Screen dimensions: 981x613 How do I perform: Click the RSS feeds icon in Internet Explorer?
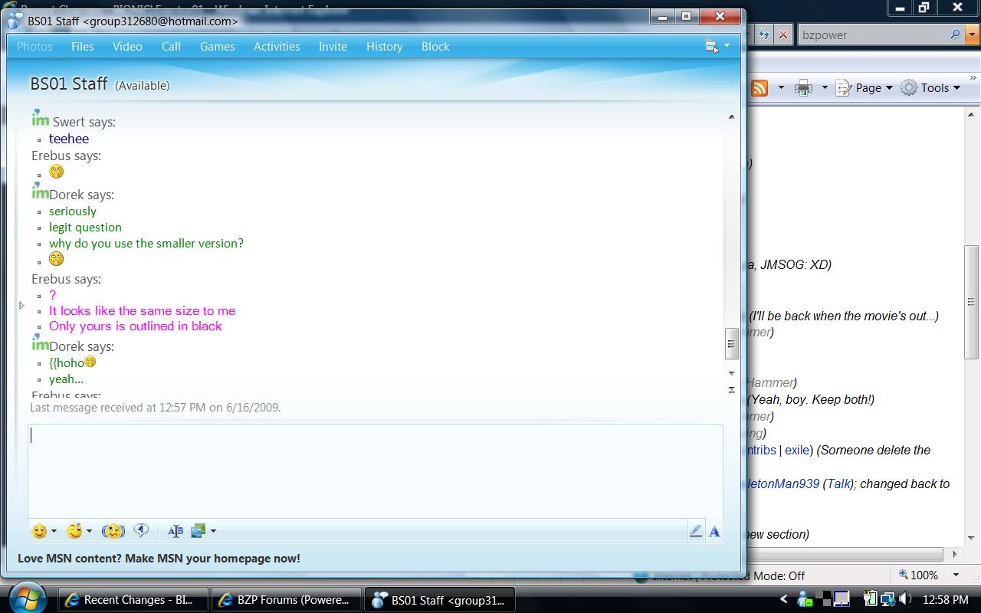point(760,88)
